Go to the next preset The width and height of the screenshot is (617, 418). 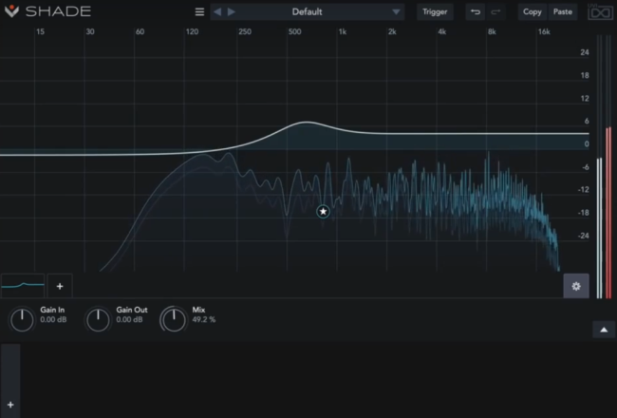pyautogui.click(x=232, y=12)
